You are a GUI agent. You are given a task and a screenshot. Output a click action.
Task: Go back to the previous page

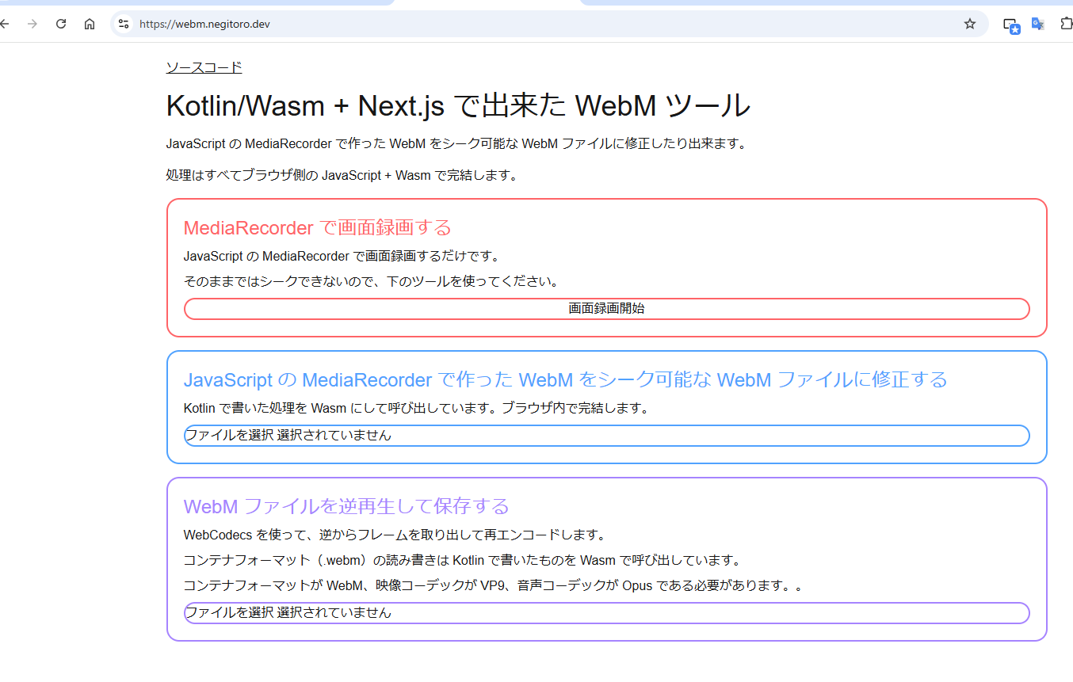(5, 24)
